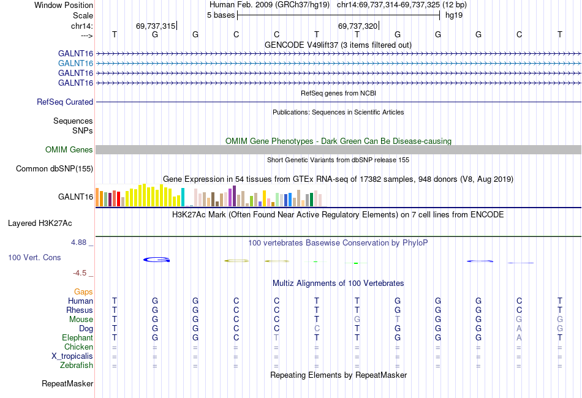Click the chr14:69,737,314-69,737,325 (12 bp) coordinates
This screenshot has width=582, height=398.
click(x=402, y=5)
